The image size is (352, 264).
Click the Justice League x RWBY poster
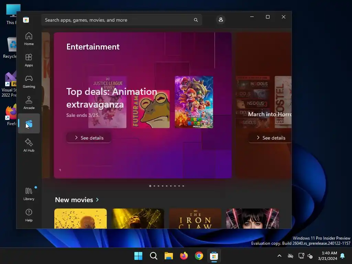pyautogui.click(x=107, y=102)
